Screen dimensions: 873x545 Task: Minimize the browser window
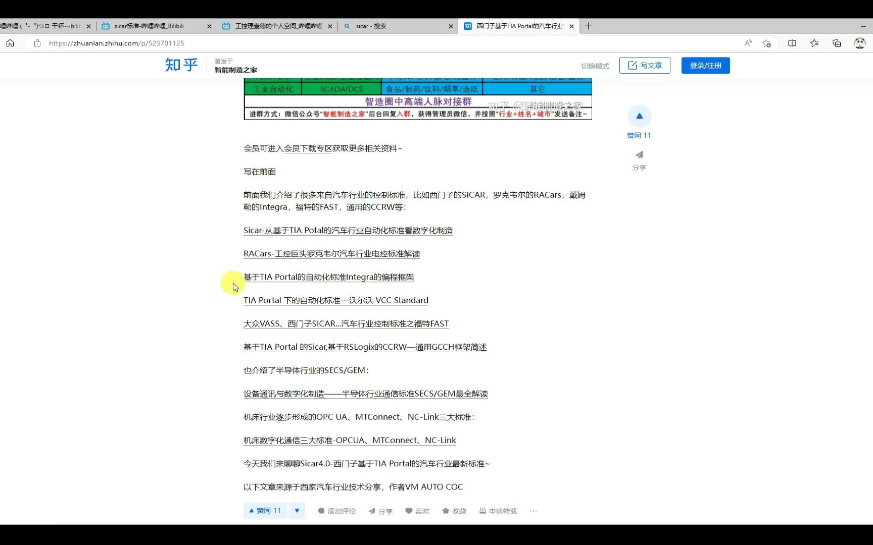pos(863,26)
